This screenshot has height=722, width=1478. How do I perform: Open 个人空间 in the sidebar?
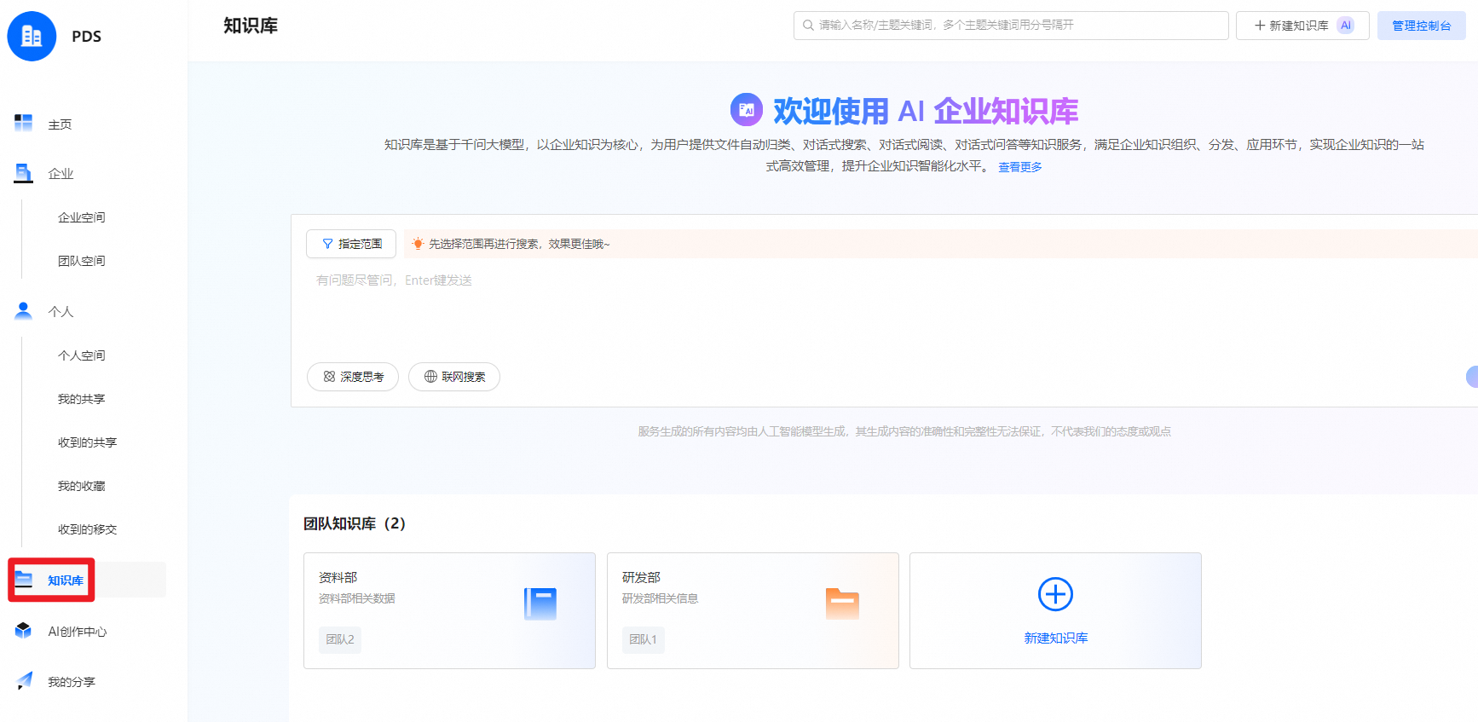tap(82, 355)
